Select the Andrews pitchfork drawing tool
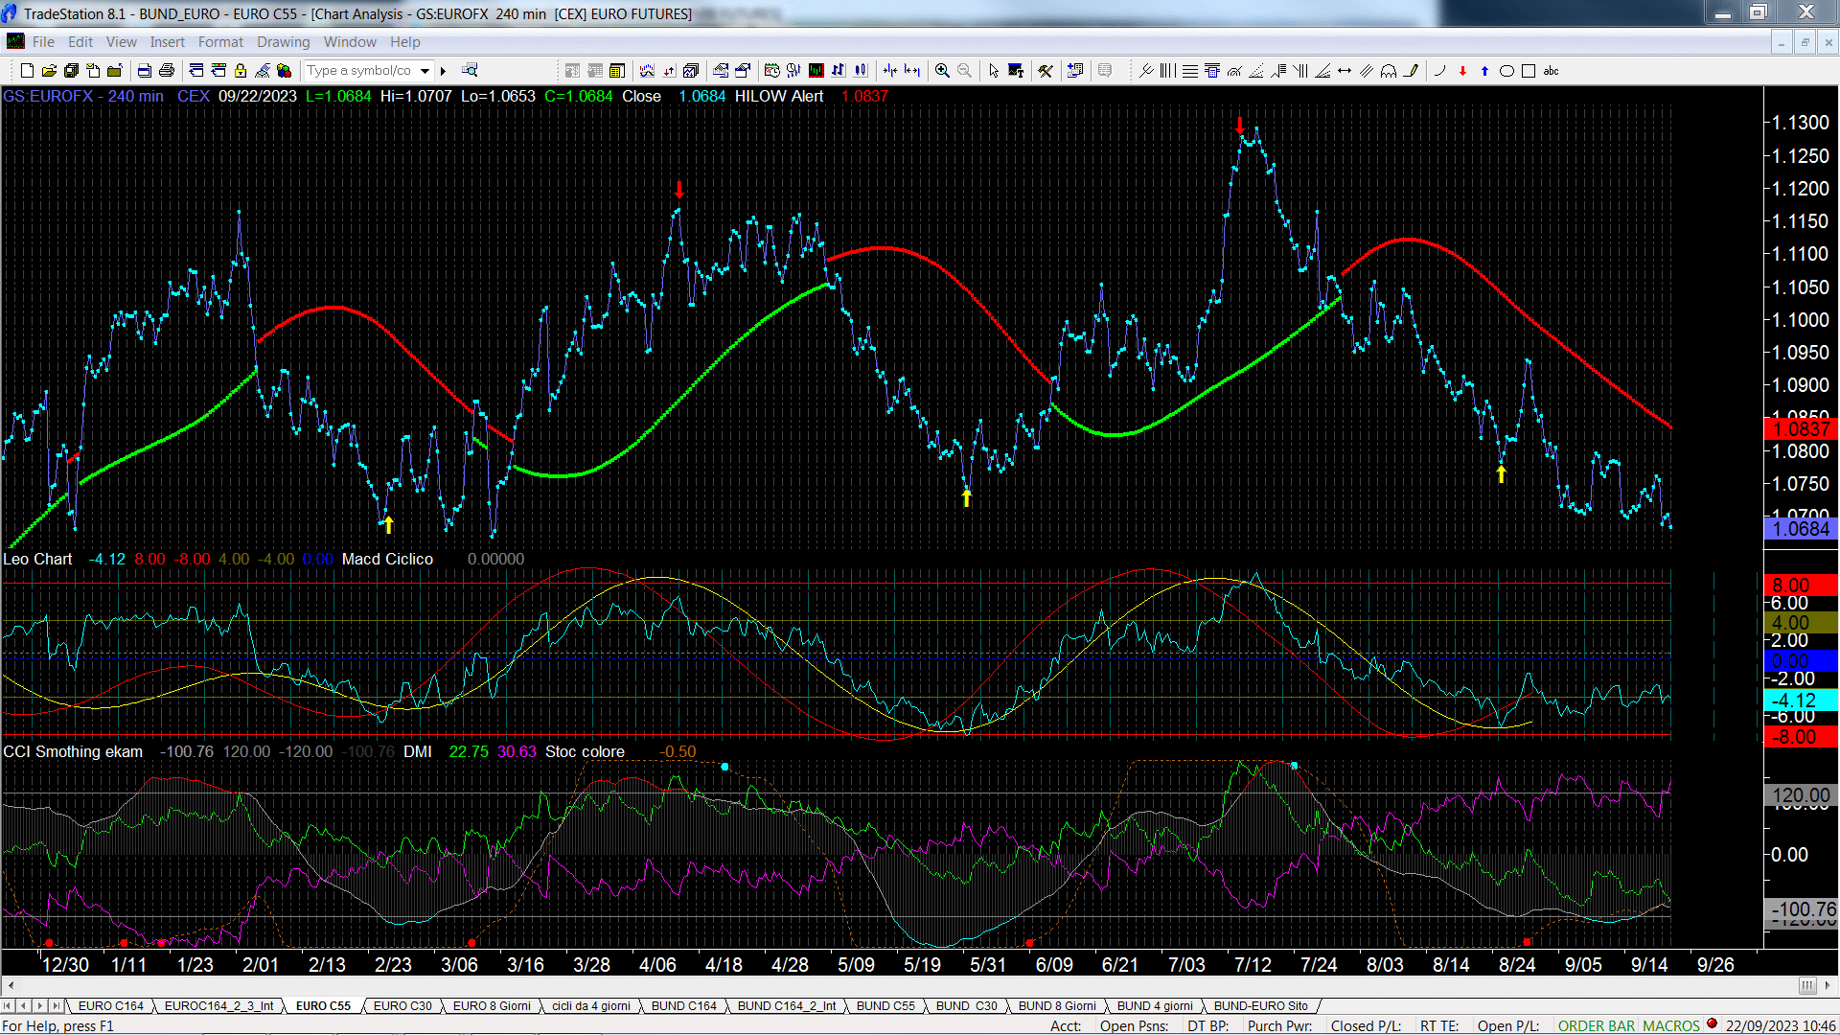Screen dimensions: 1840x1035 (1146, 70)
